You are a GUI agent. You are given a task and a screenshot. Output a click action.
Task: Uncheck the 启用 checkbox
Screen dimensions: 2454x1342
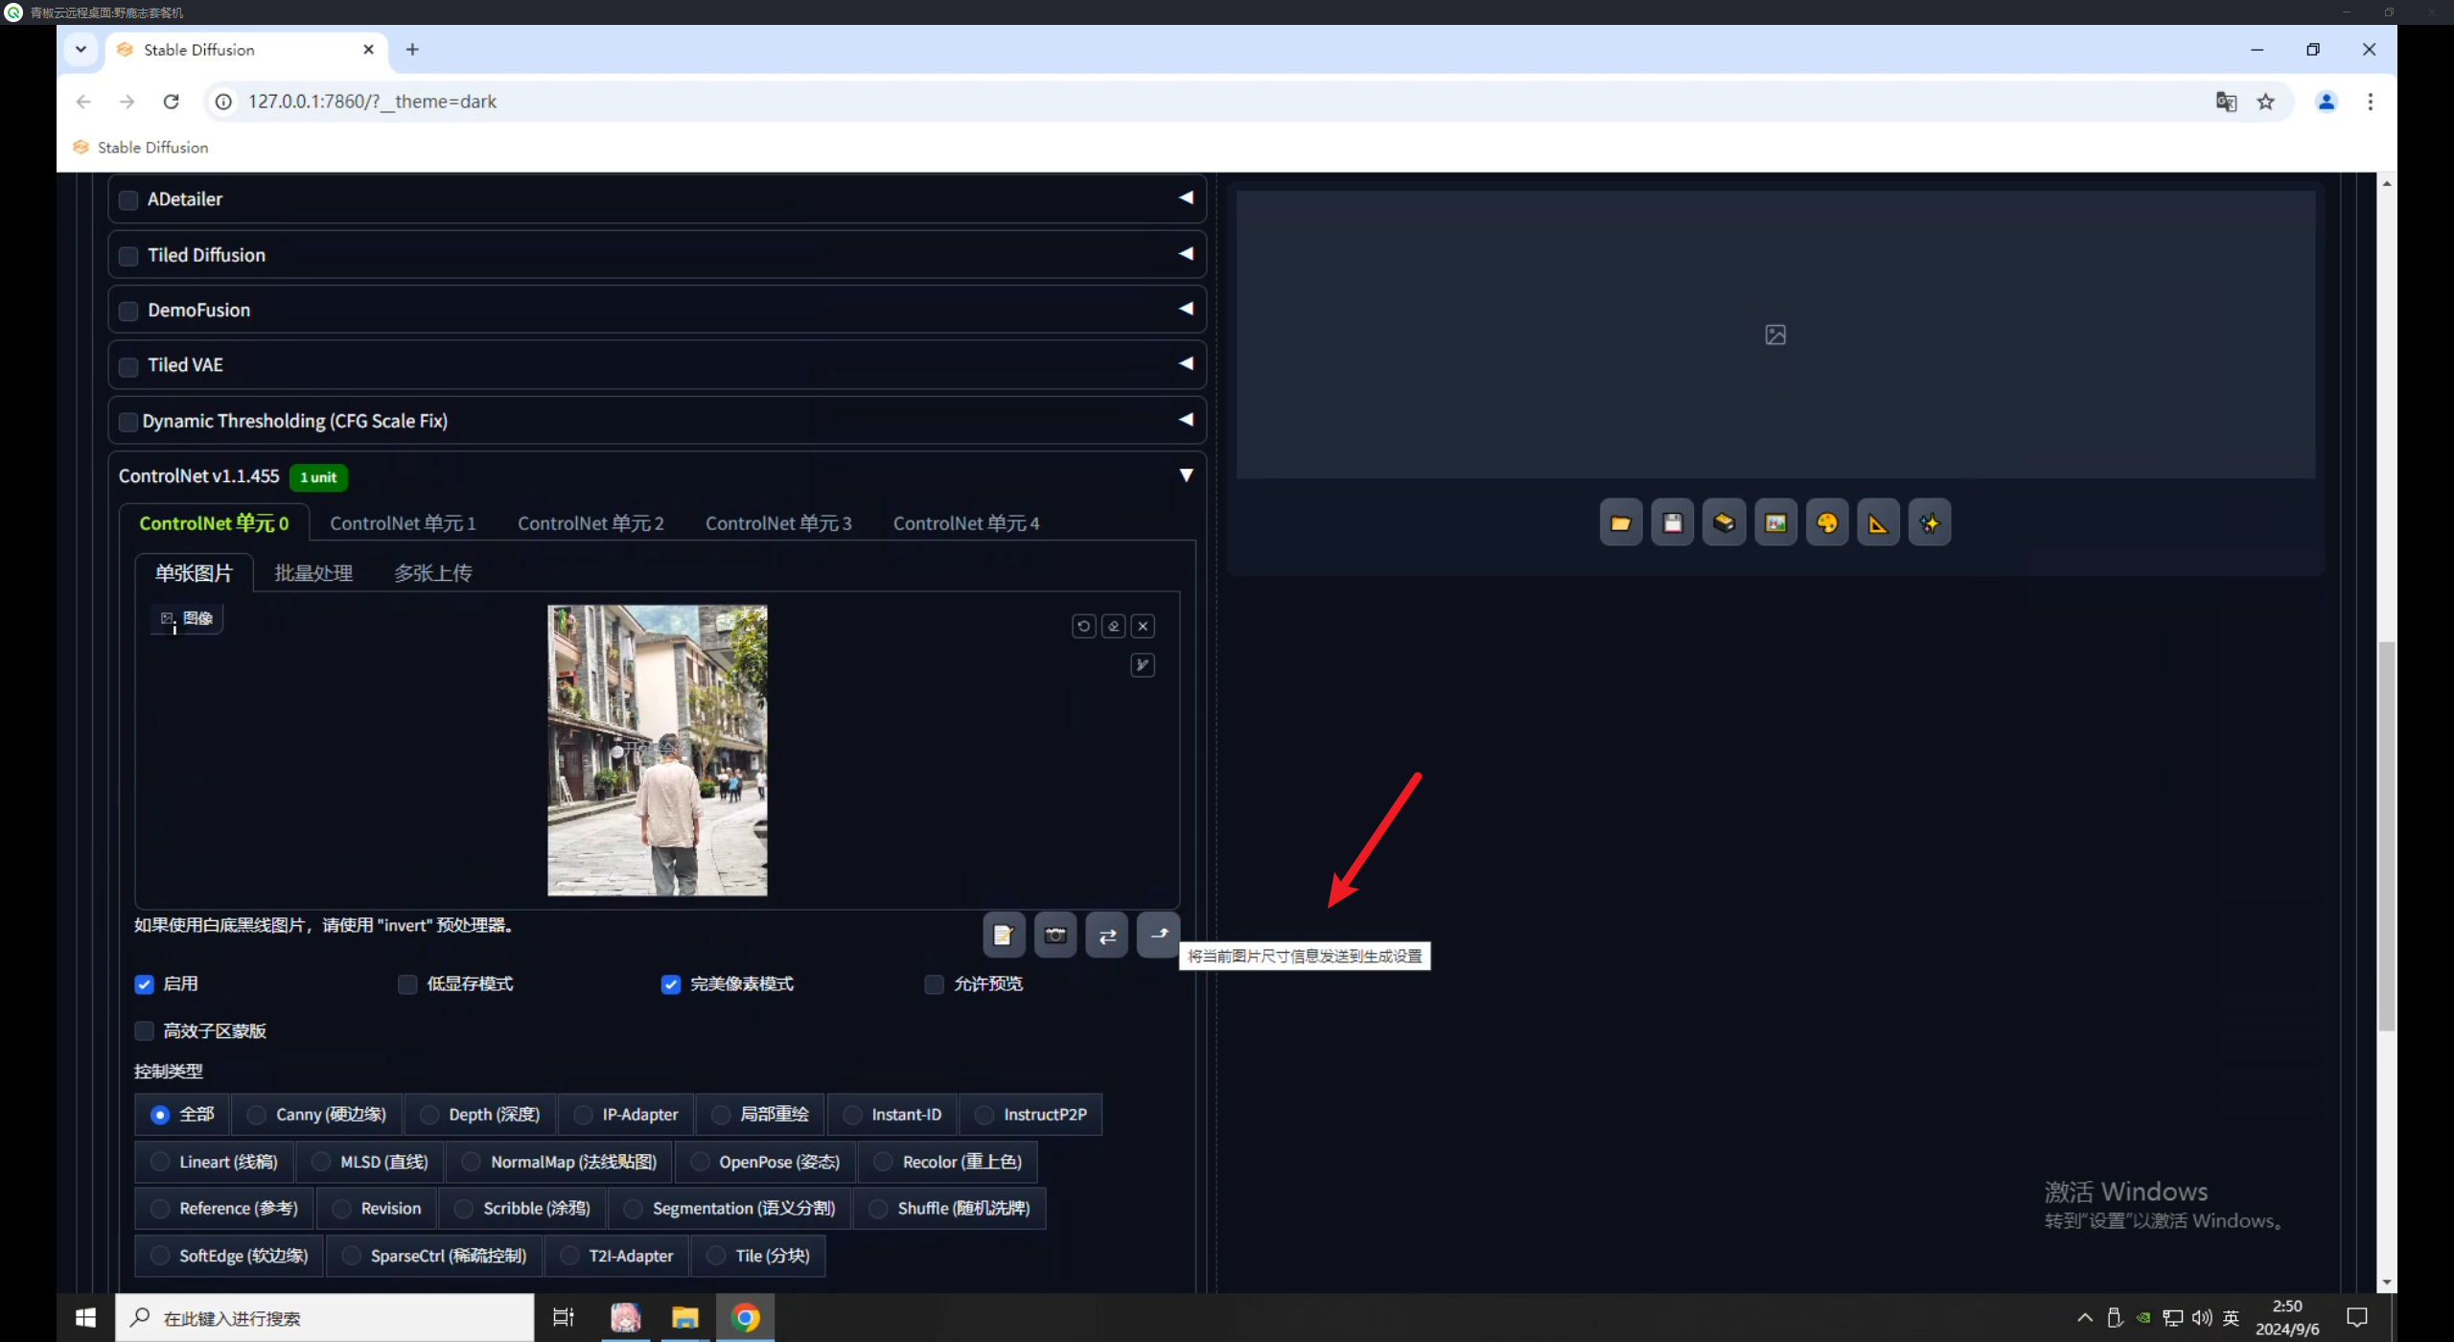point(144,984)
